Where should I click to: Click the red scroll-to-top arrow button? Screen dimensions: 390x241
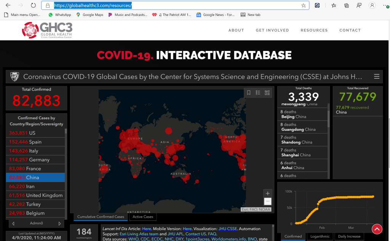click(x=377, y=229)
